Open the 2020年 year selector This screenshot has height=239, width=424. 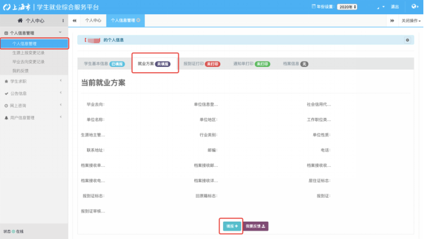point(347,6)
